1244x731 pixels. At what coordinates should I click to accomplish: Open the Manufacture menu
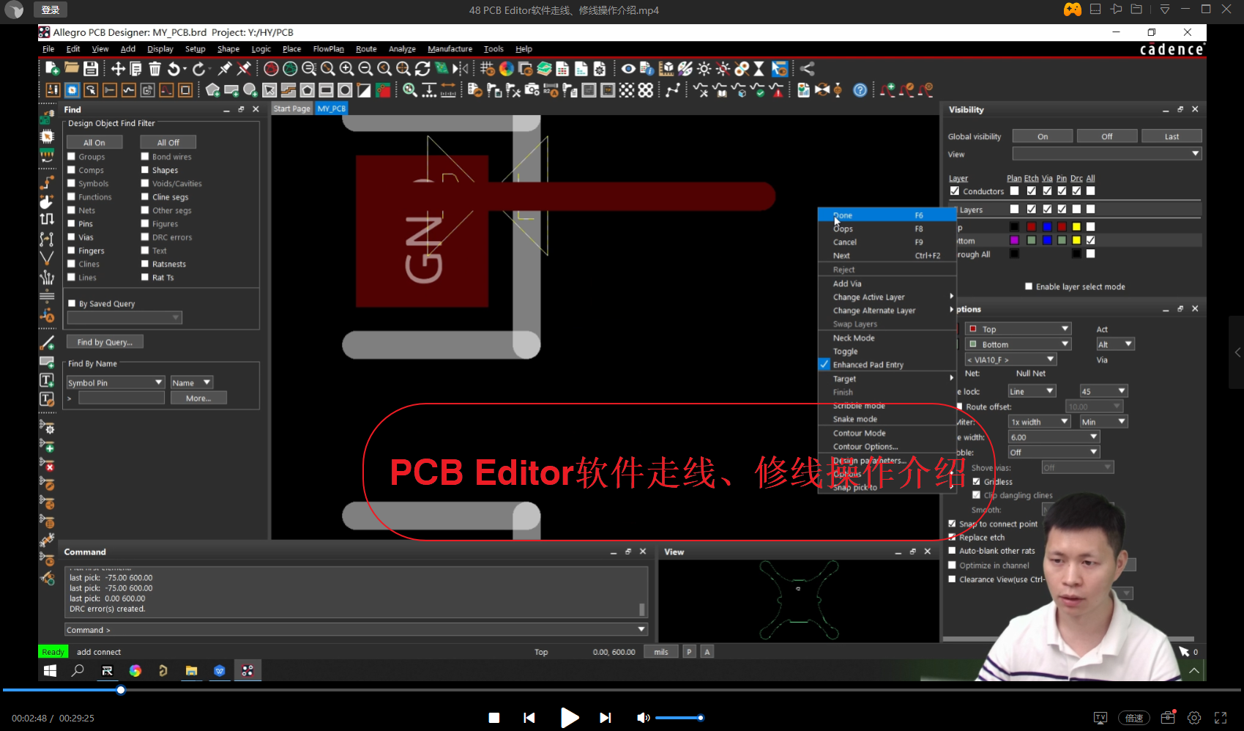point(450,49)
